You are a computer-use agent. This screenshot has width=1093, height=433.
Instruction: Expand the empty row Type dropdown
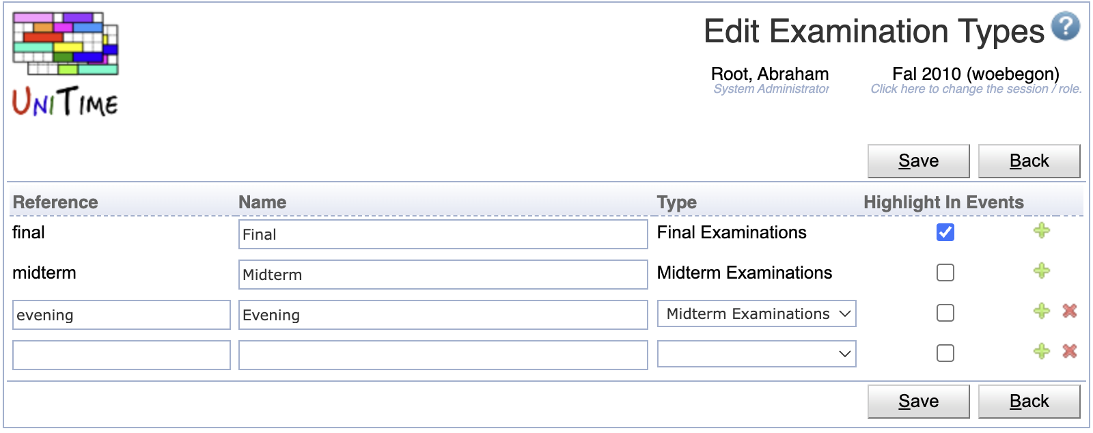click(756, 354)
